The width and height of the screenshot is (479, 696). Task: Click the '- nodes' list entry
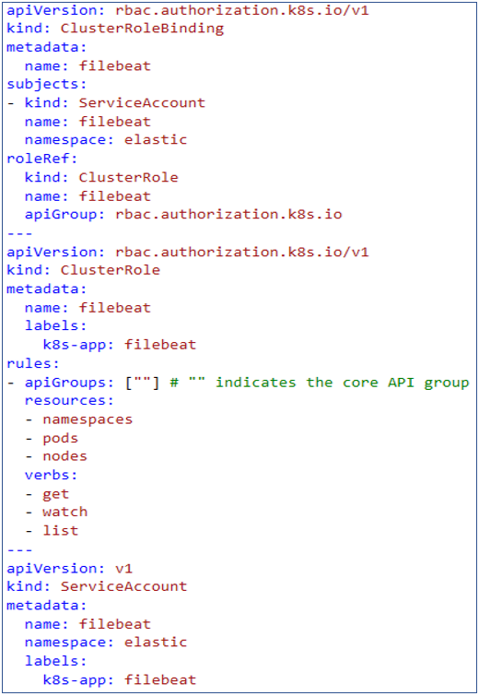point(56,456)
